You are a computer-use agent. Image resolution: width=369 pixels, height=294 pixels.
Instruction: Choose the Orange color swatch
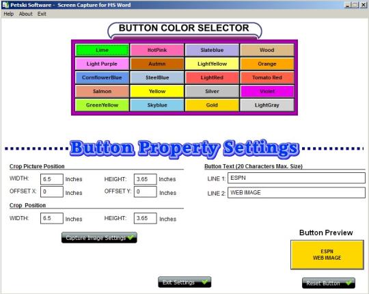(267, 64)
